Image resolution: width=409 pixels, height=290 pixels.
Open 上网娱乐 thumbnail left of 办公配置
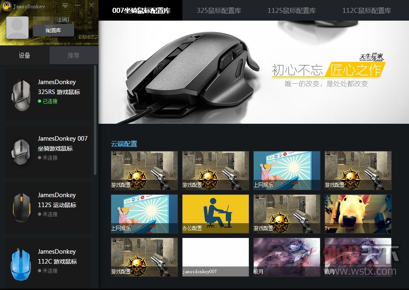(x=144, y=214)
